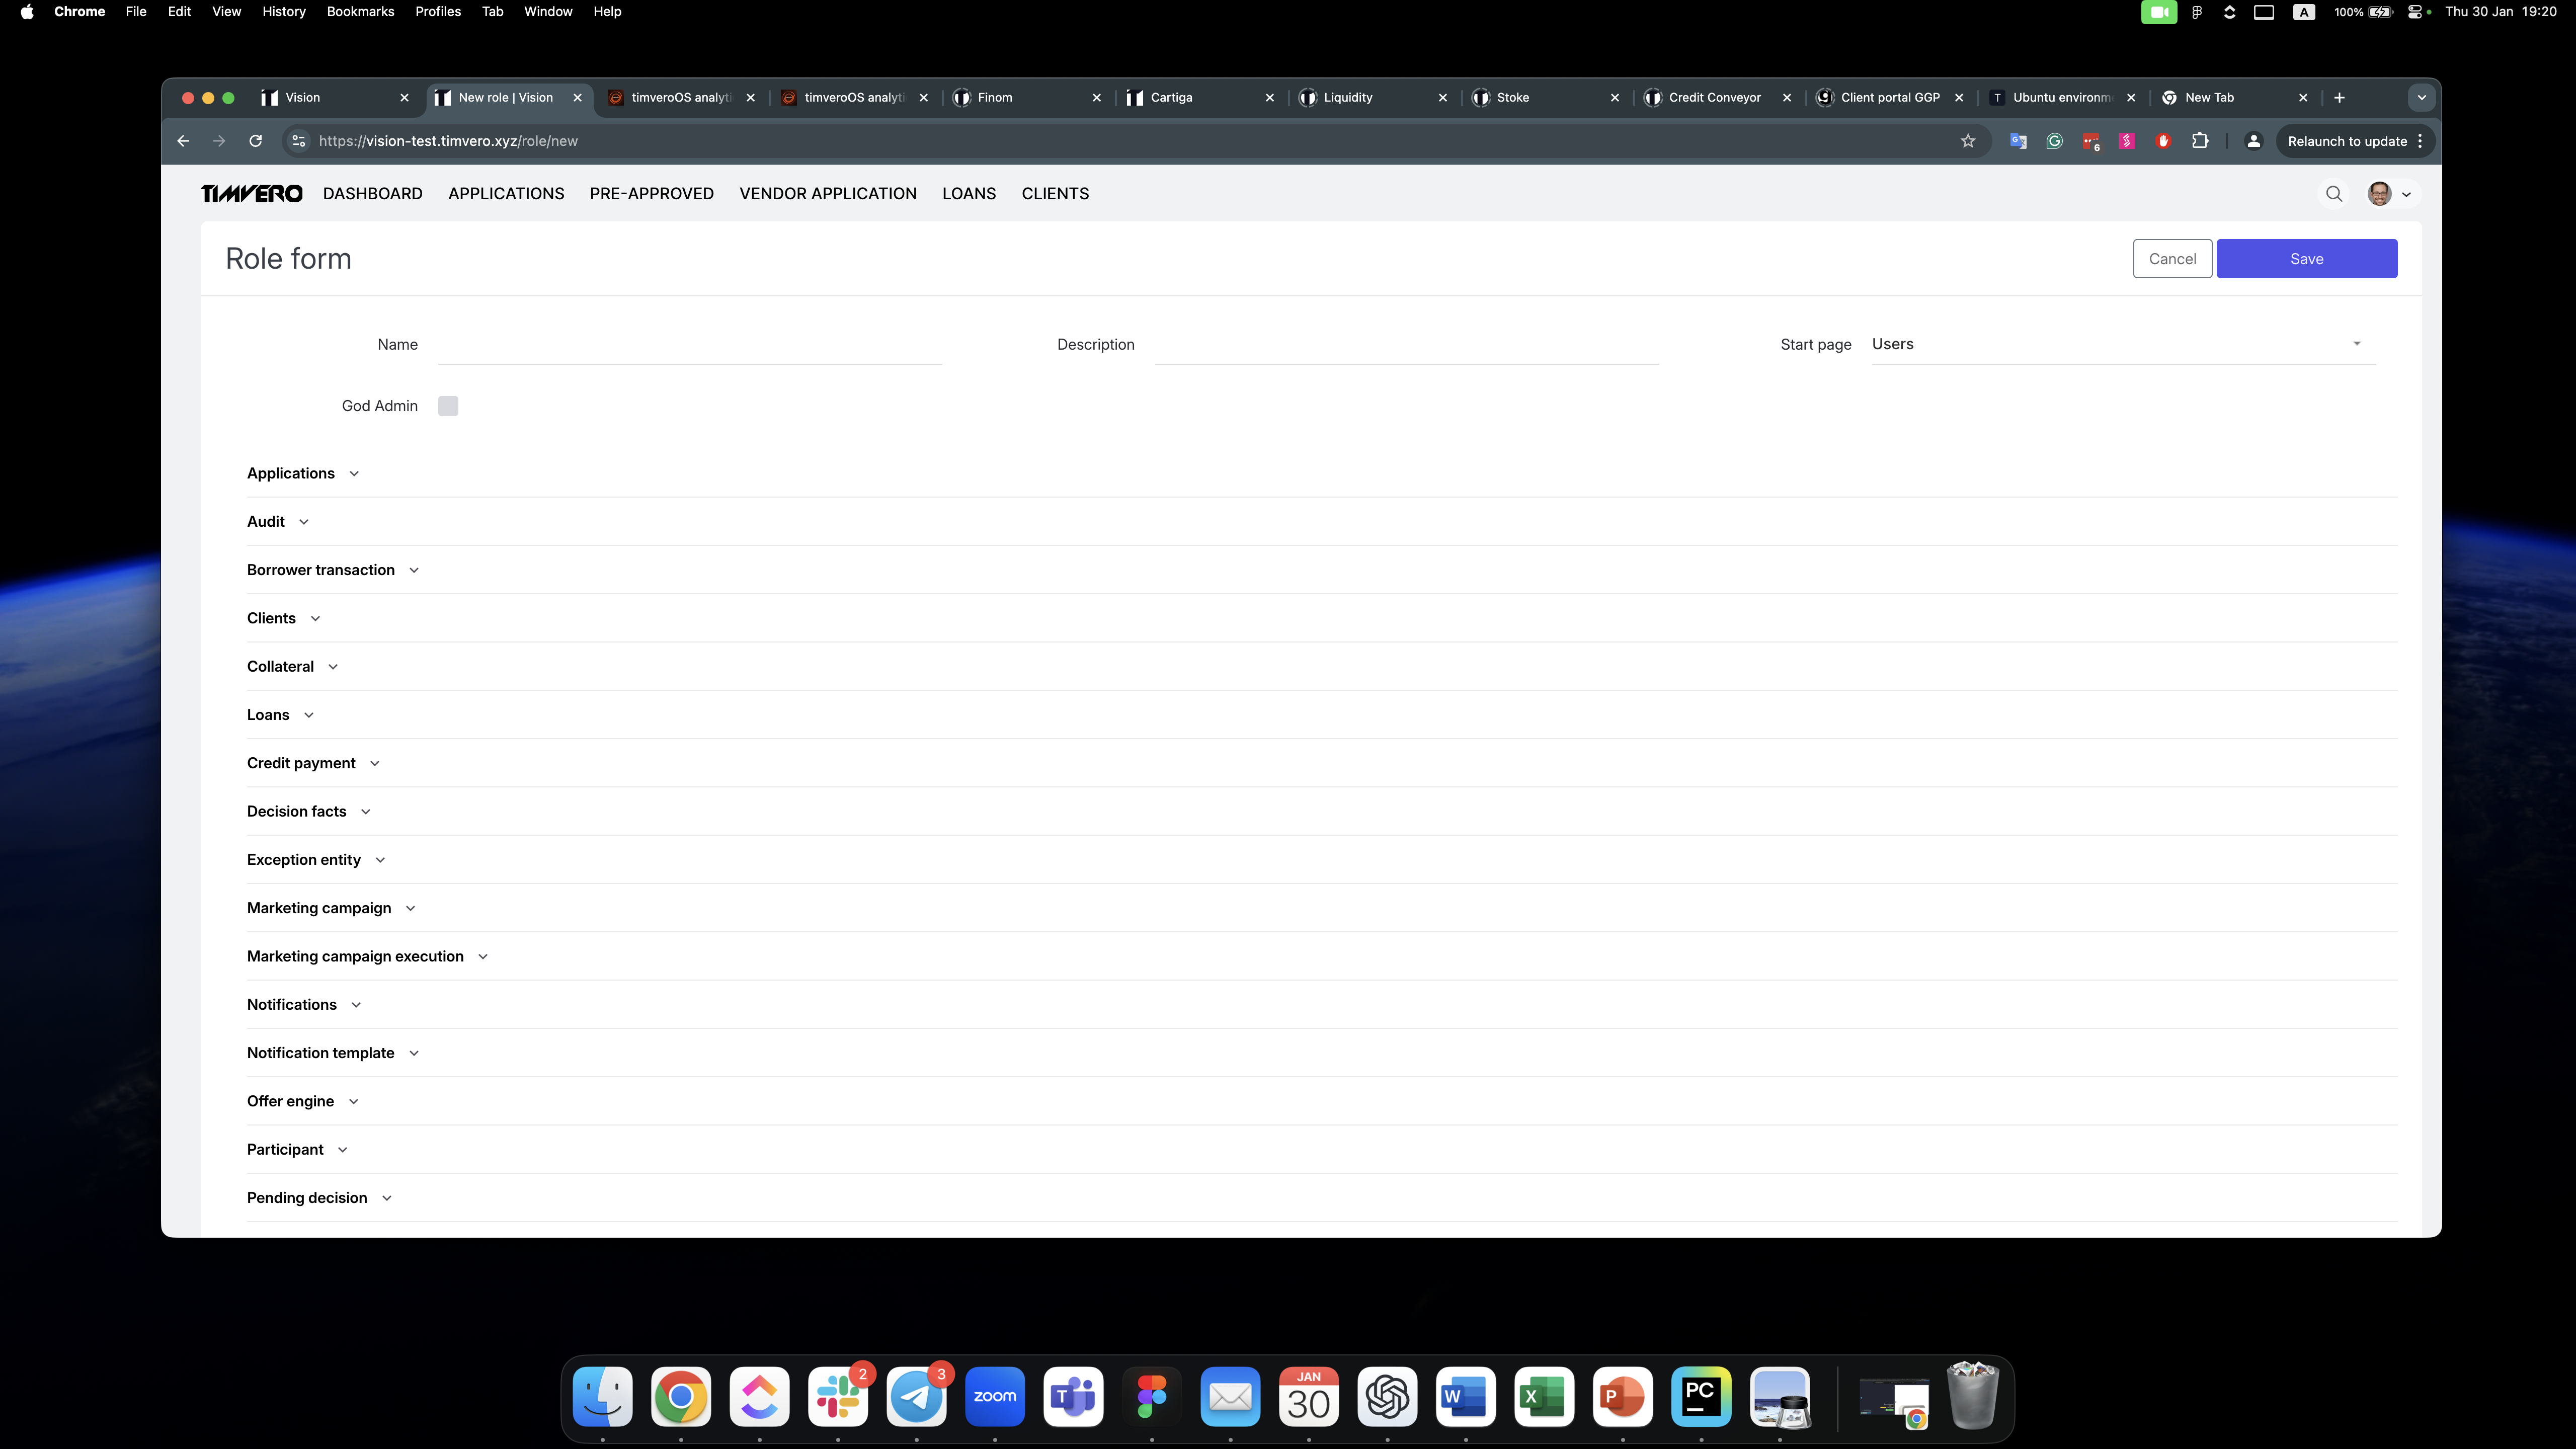Tick the God Admin checkbox
Viewport: 2576px width, 1449px height.
click(448, 406)
